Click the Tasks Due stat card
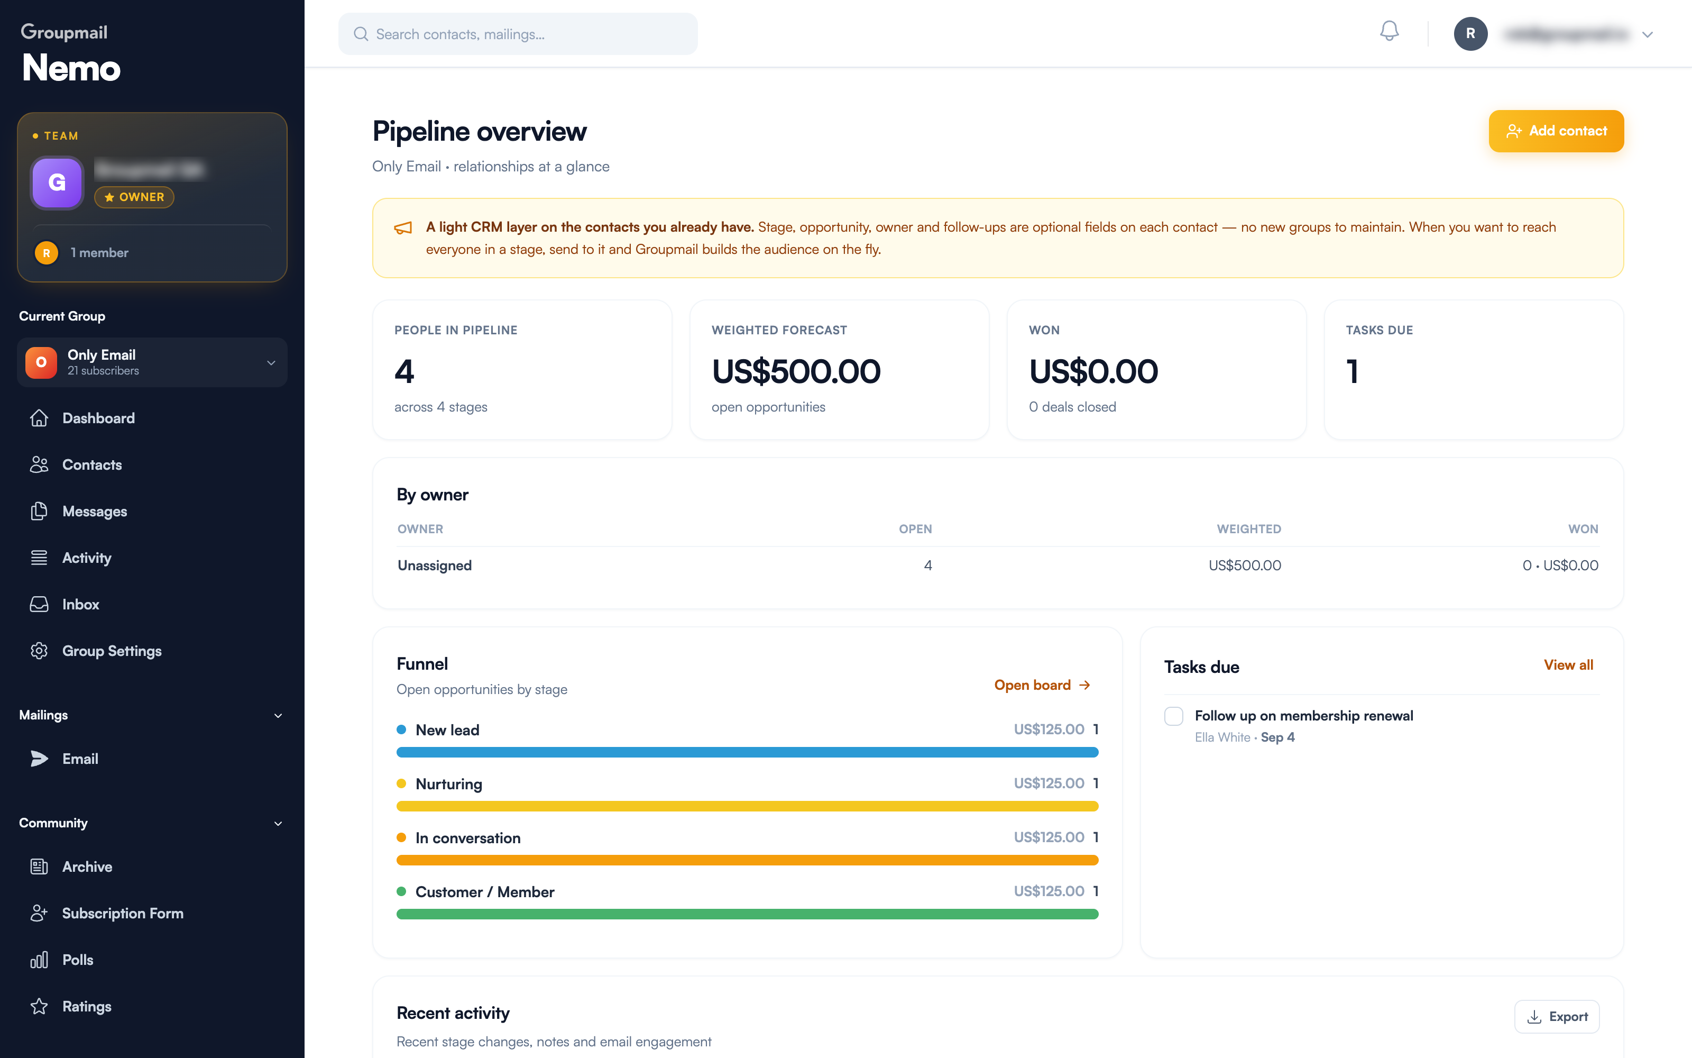The width and height of the screenshot is (1692, 1058). pos(1474,369)
